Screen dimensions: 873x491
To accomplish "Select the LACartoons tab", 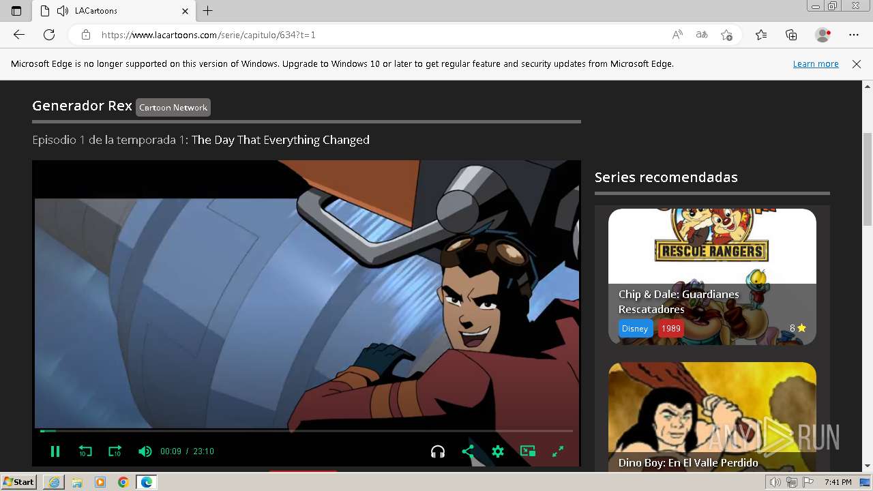I will (x=115, y=11).
